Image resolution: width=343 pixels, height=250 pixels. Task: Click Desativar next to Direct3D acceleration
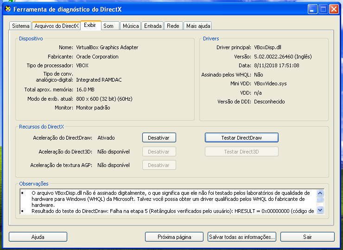(x=159, y=152)
